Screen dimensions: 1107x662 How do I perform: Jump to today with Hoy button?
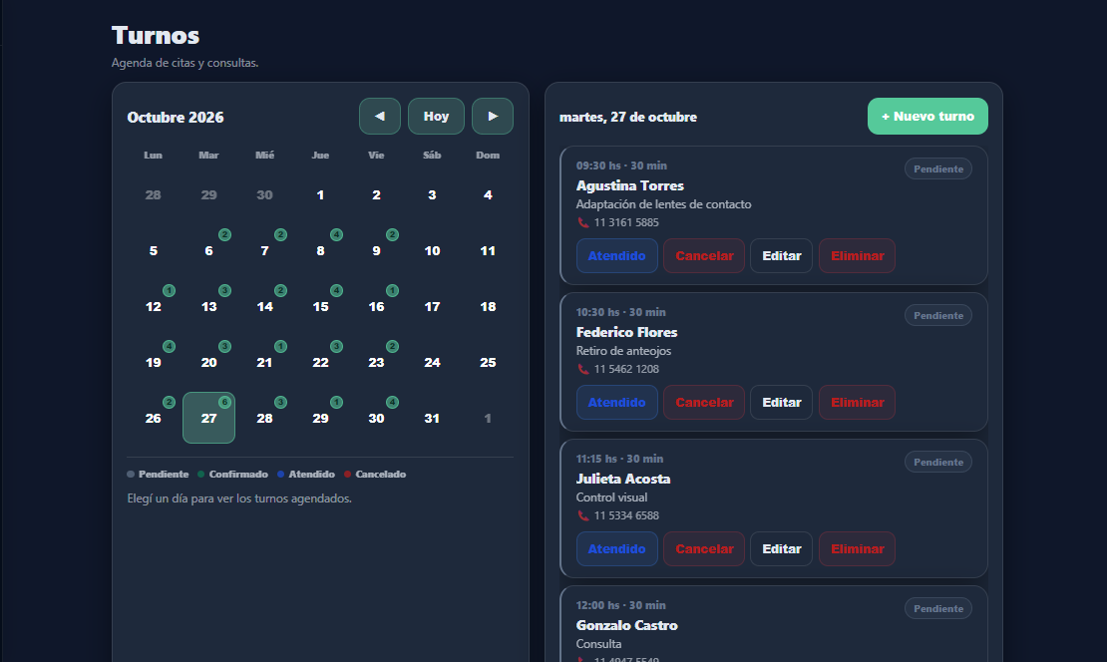click(436, 116)
